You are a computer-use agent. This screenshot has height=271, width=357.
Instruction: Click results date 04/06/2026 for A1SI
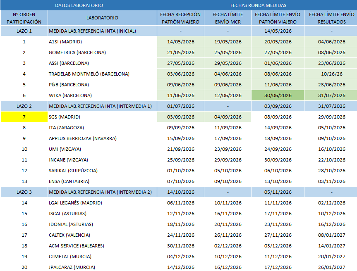point(331,42)
